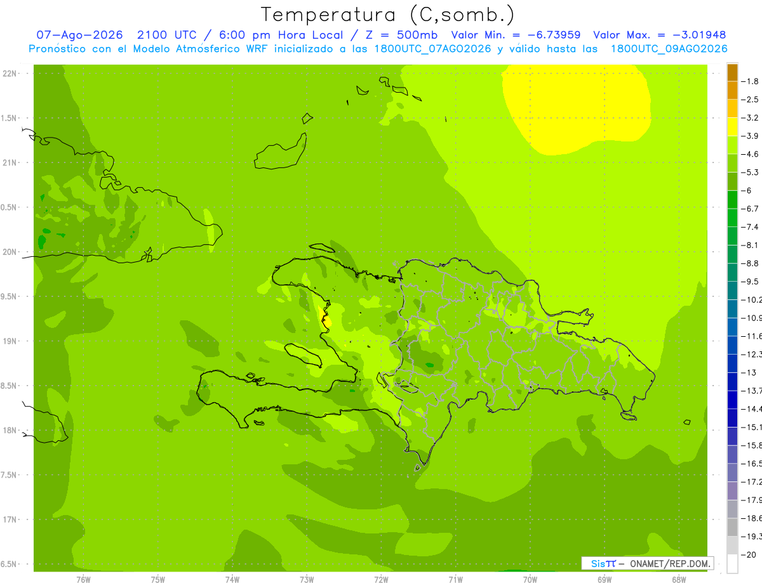Click the "Valor Min. = -6.73959" value

coord(516,35)
